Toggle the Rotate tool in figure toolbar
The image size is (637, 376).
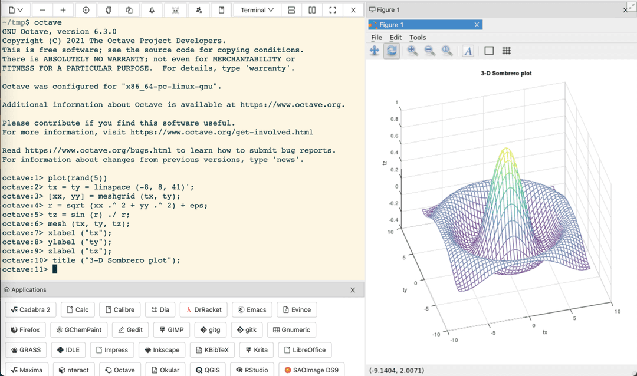click(x=392, y=51)
